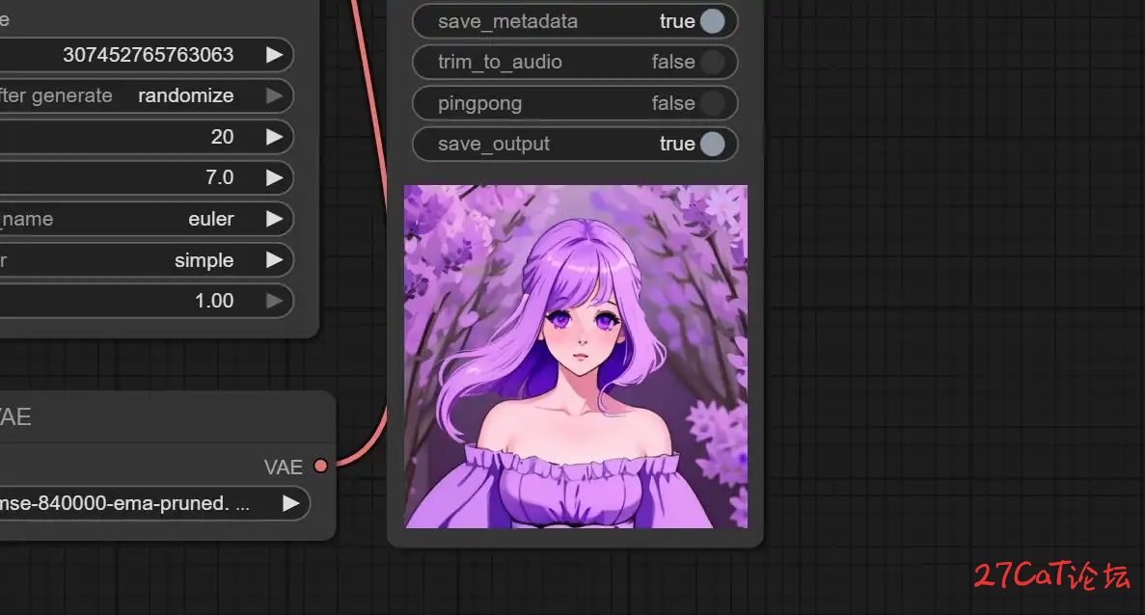Click the seed value increment arrow

pos(275,55)
